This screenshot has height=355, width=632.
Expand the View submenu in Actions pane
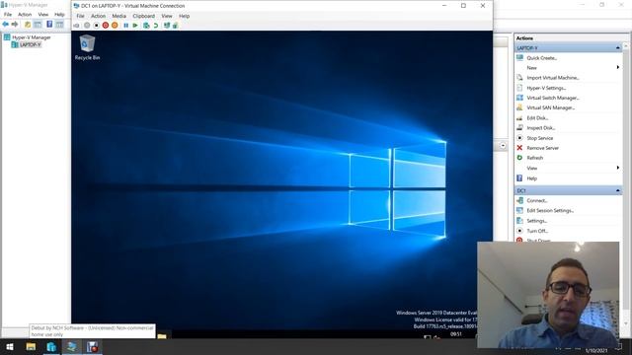617,168
